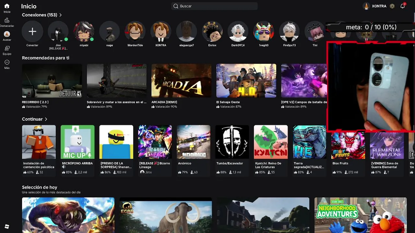The width and height of the screenshot is (415, 233).
Task: Open the XONTRA avatar in connections list
Action: [x=161, y=31]
